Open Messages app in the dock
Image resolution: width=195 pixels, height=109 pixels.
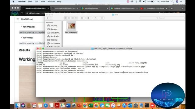(x=102, y=105)
